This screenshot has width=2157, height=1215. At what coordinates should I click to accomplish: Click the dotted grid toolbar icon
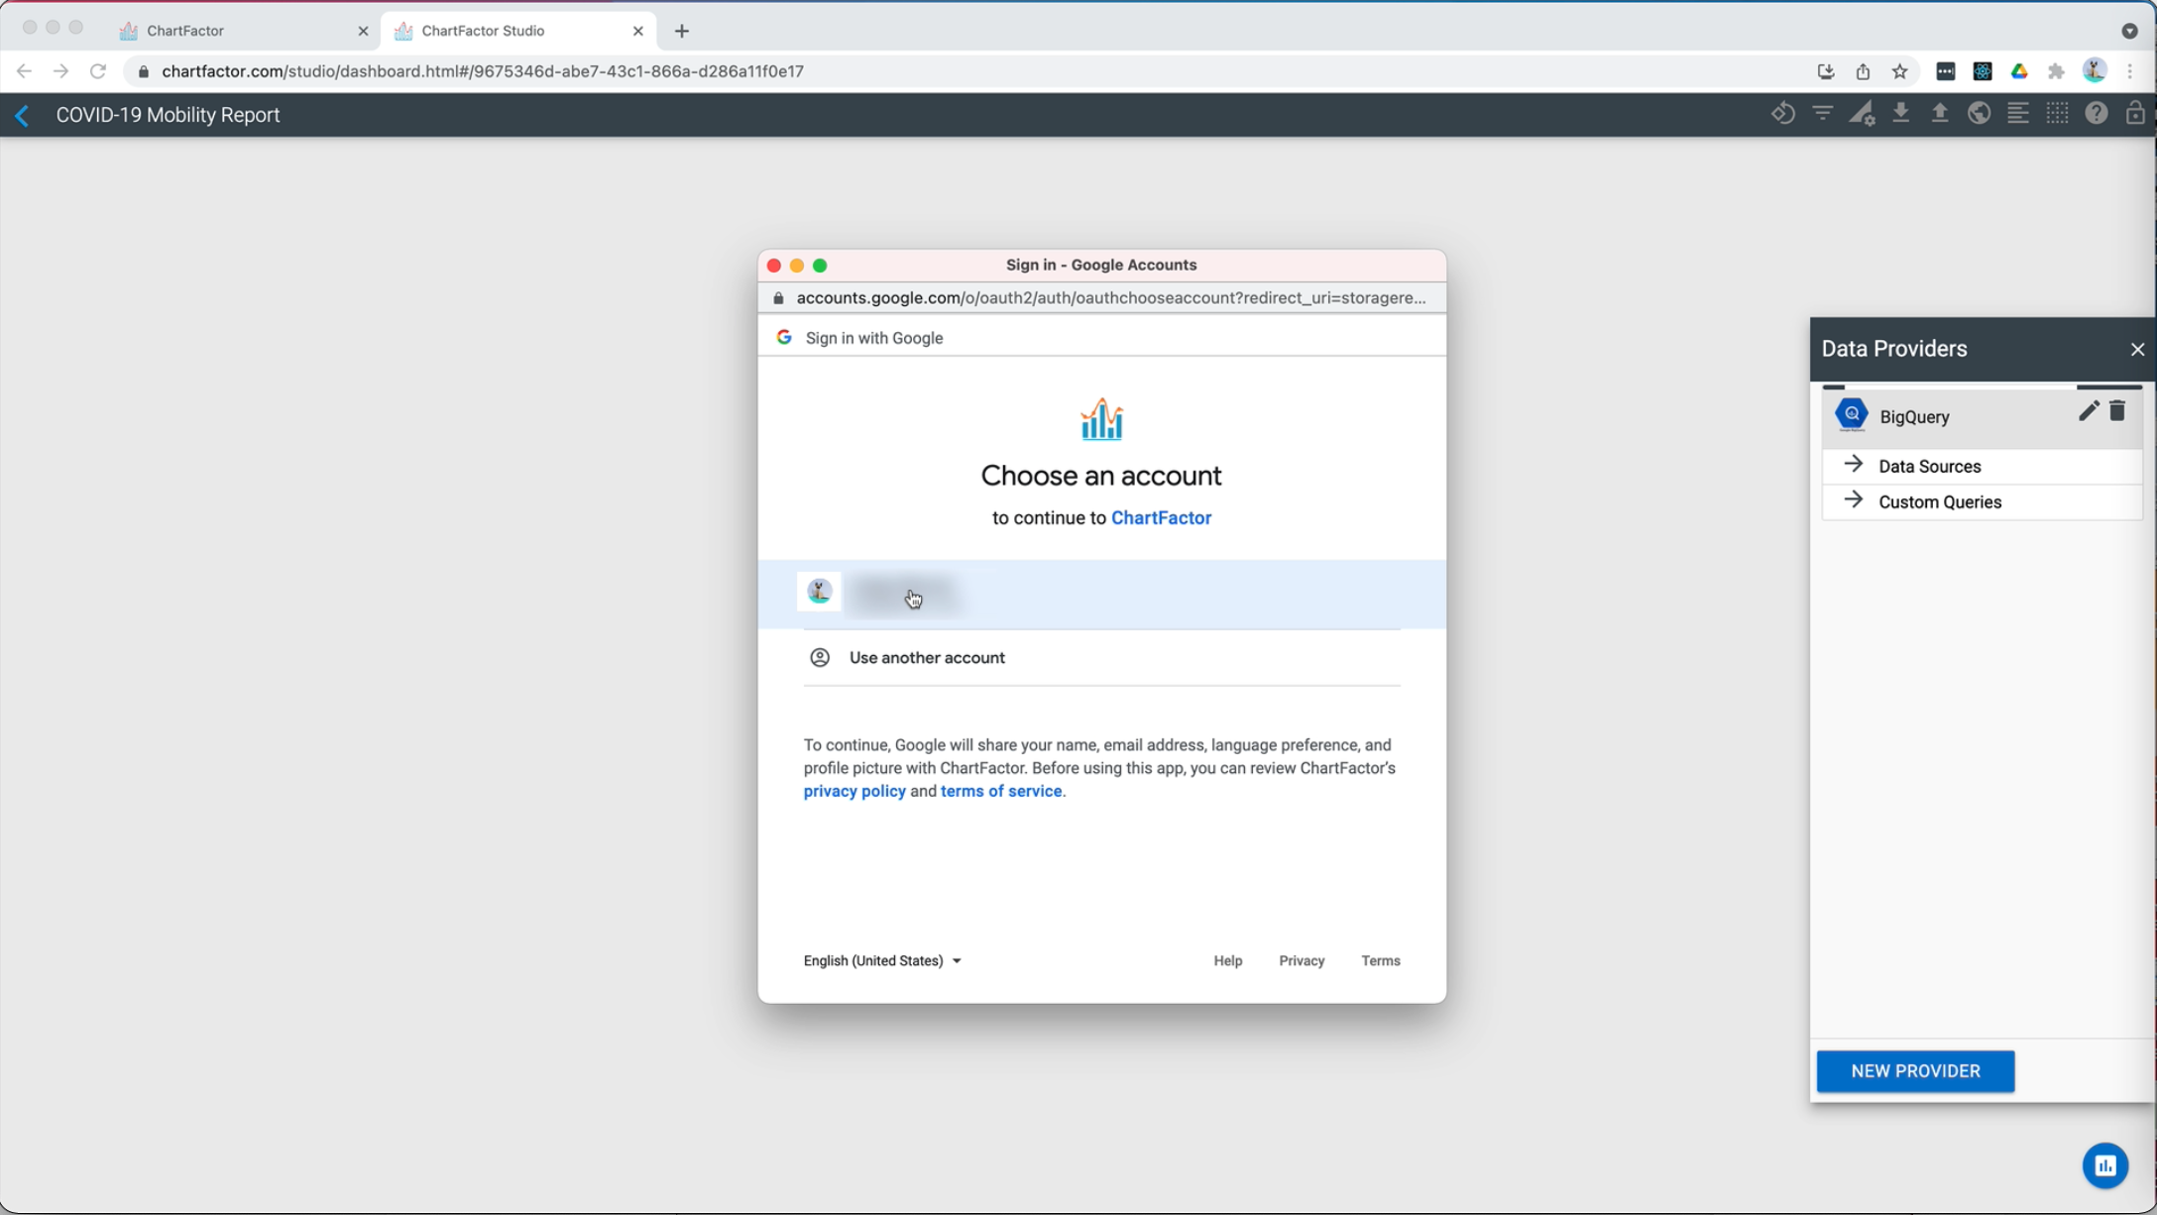(2057, 114)
